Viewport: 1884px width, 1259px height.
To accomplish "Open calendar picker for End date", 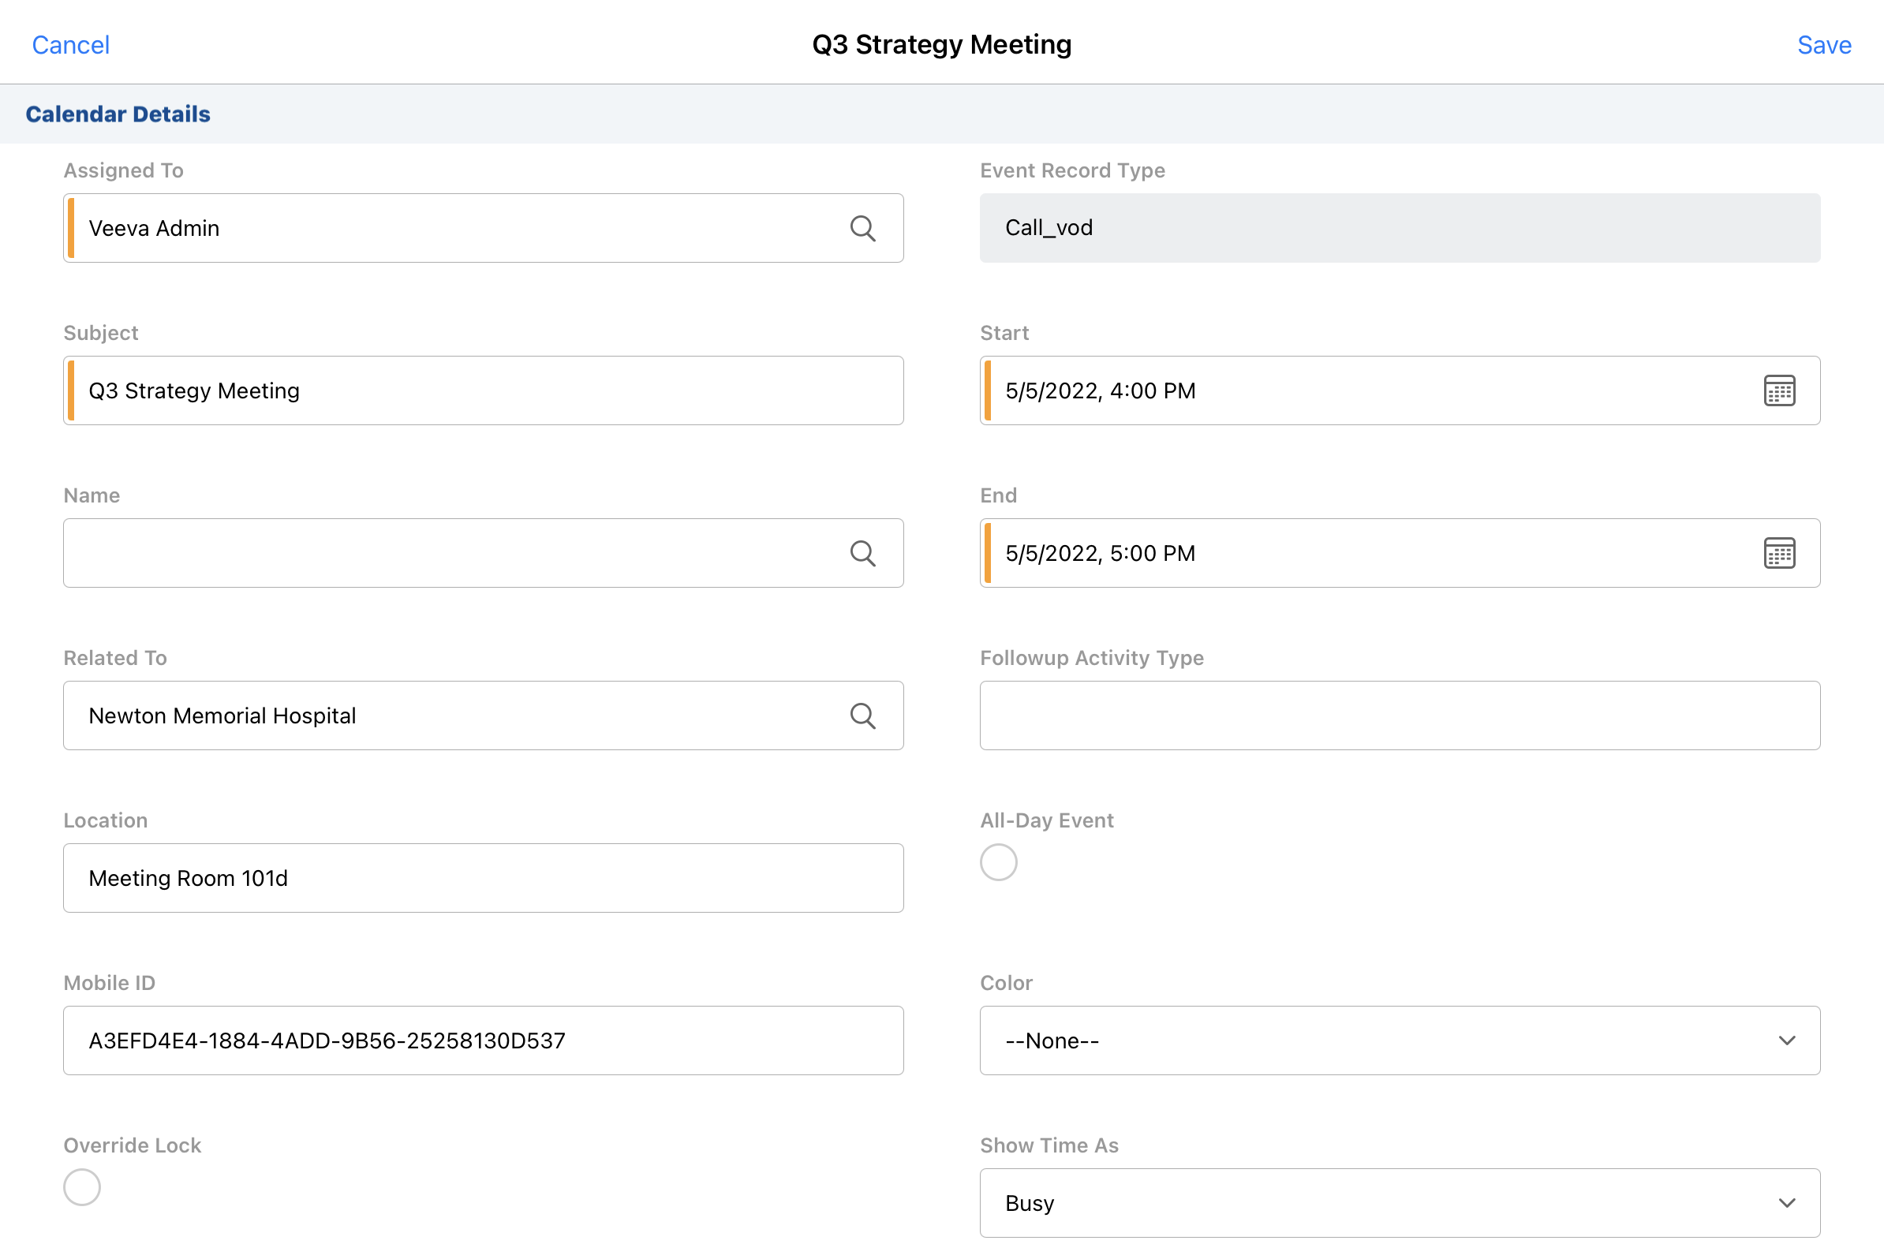I will point(1779,553).
